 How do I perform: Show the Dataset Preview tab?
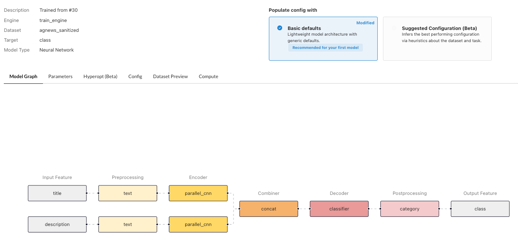(x=170, y=77)
